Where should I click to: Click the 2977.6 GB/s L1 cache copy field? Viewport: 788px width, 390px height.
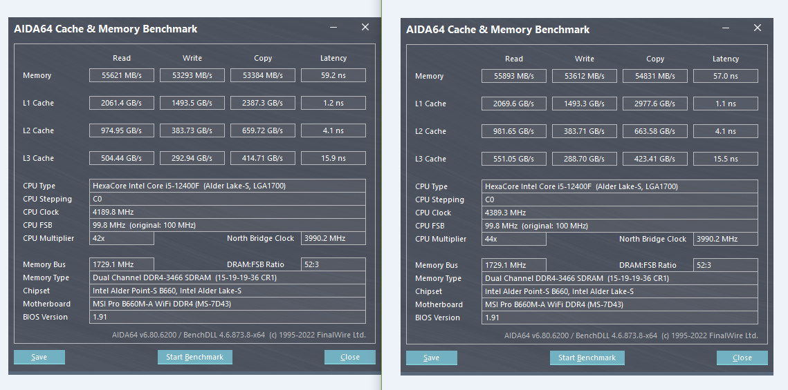pyautogui.click(x=655, y=104)
